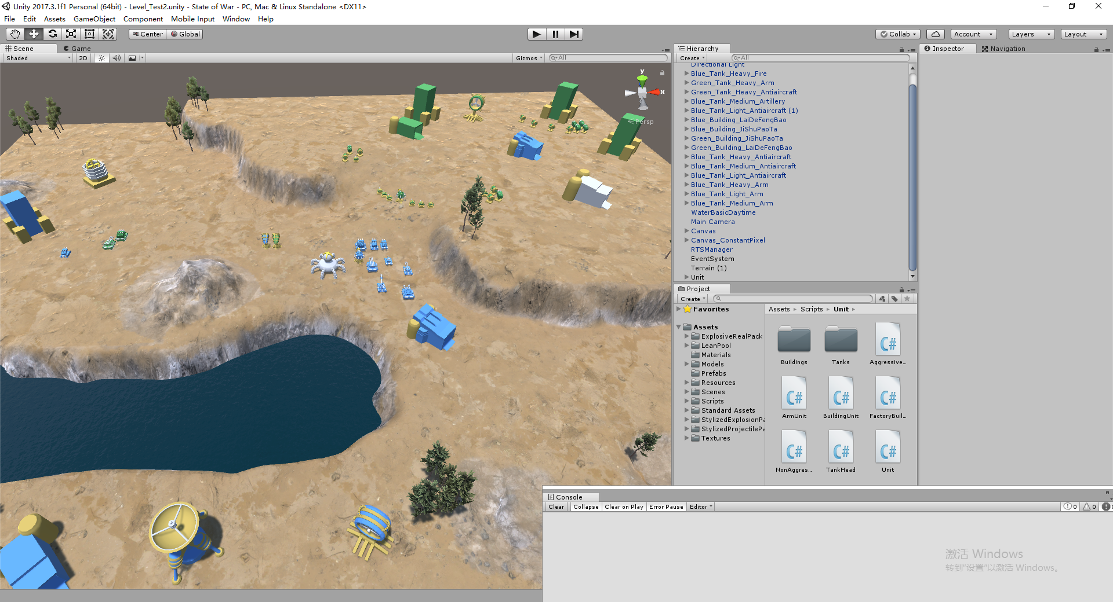
Task: Toggle pivot Center mode
Action: (x=148, y=34)
